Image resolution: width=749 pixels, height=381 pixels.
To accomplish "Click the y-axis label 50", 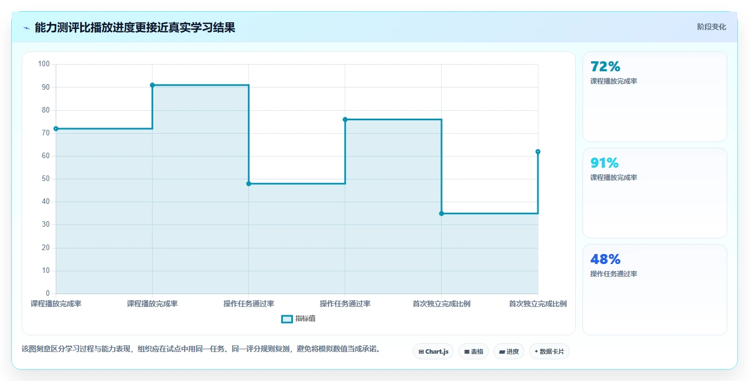I will tap(46, 179).
